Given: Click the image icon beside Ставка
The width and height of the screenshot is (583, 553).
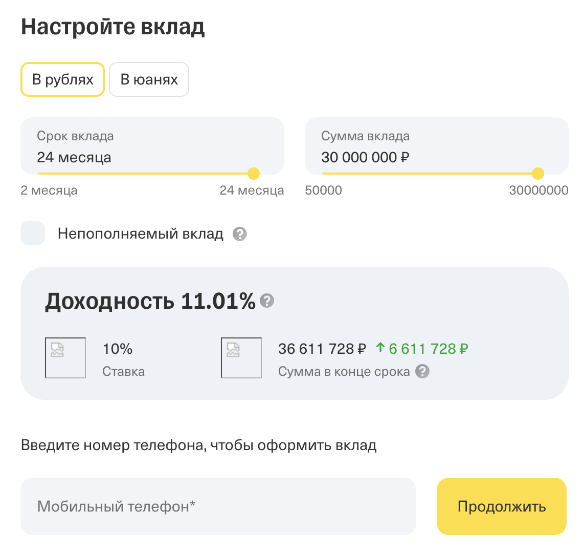Looking at the screenshot, I should coord(65,358).
